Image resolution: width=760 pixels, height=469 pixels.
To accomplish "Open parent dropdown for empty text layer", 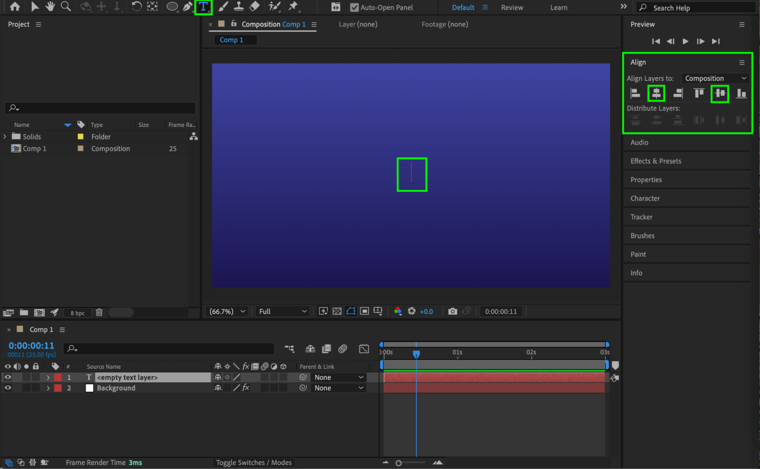I will pos(338,377).
